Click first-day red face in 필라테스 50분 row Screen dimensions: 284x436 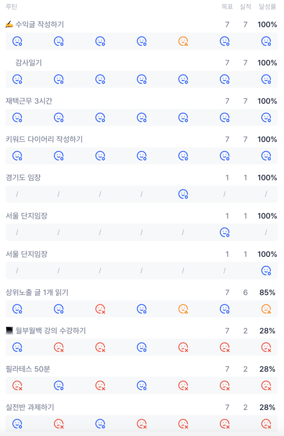click(17, 386)
